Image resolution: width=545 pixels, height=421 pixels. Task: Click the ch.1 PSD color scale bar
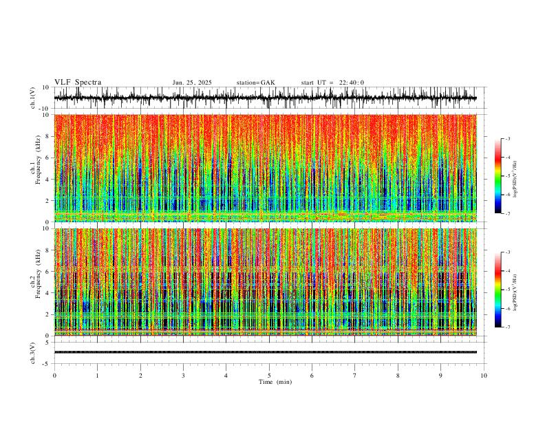click(498, 176)
